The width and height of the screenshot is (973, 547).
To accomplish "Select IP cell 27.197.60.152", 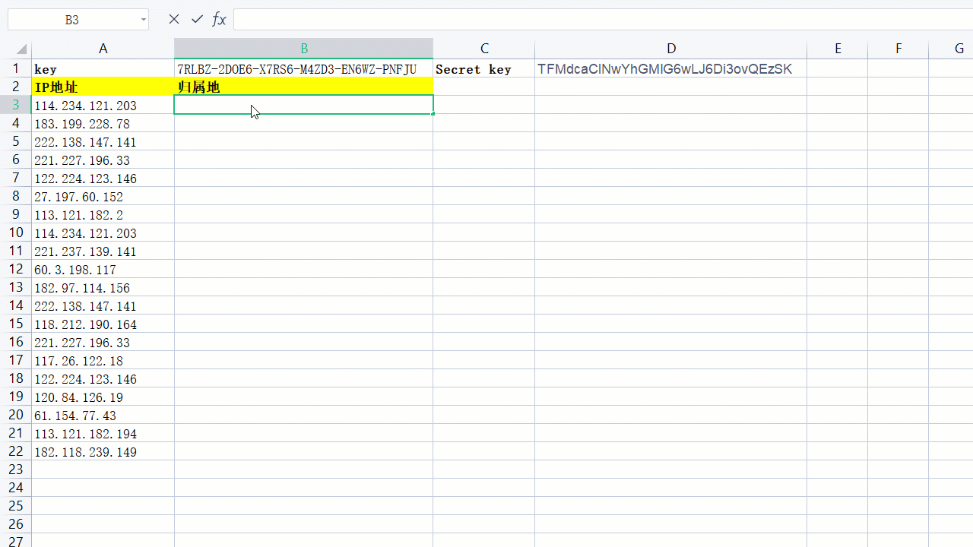I will 103,196.
